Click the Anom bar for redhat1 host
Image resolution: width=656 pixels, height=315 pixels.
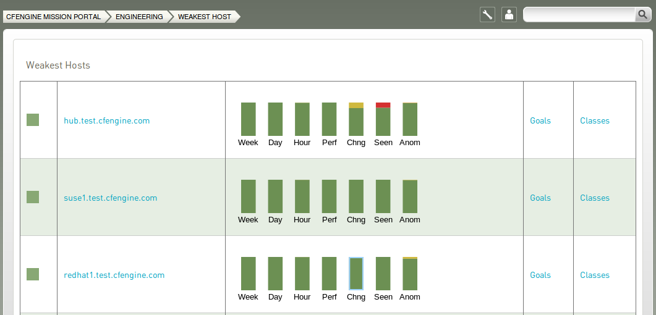[x=410, y=274]
